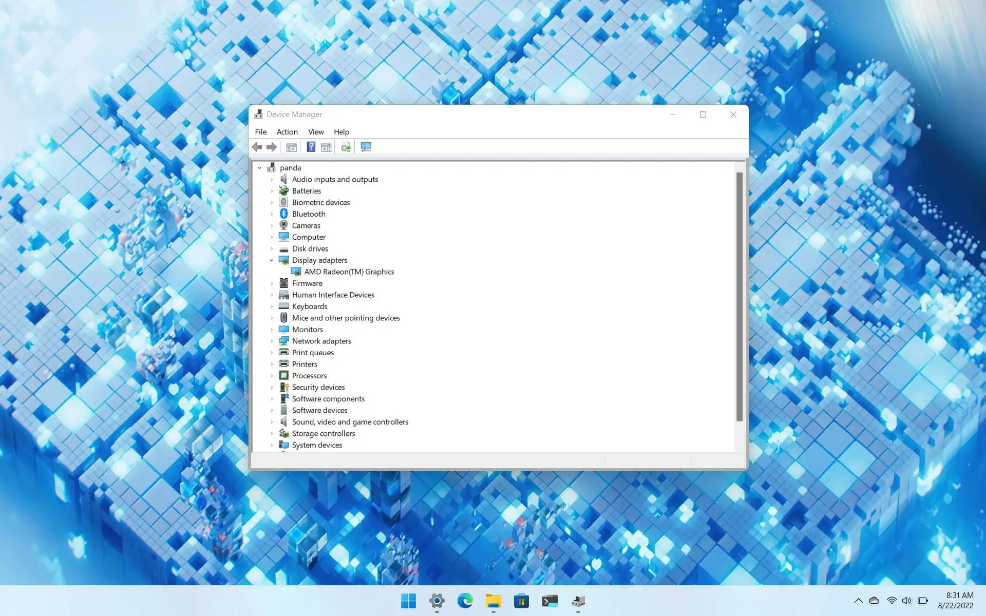Click the Back navigation arrow in toolbar

(x=257, y=147)
